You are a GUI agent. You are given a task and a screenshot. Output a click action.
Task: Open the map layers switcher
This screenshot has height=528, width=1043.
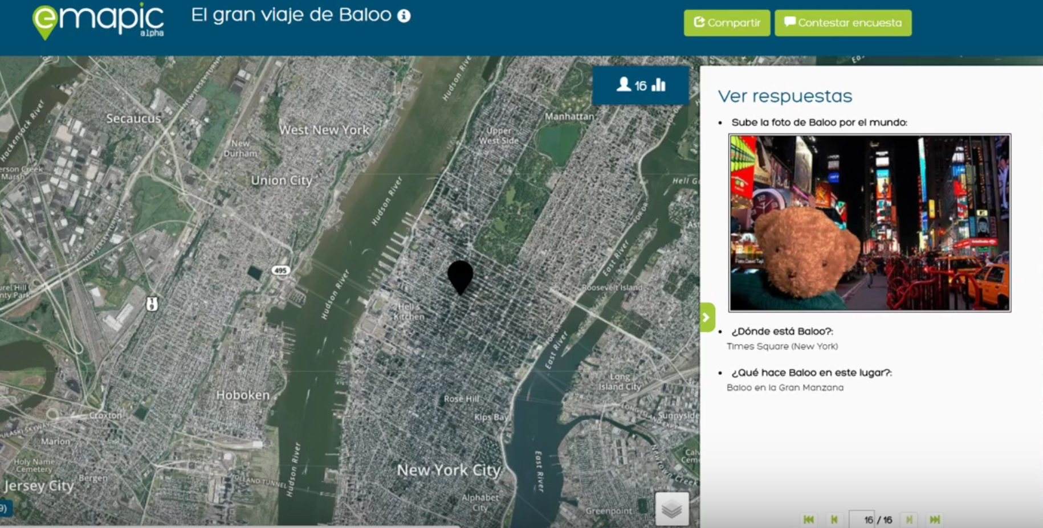(x=672, y=509)
